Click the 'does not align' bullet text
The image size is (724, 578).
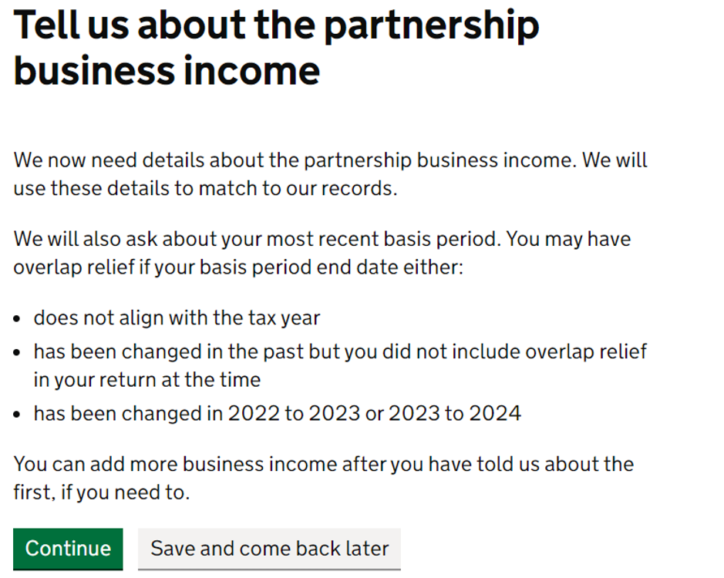177,318
